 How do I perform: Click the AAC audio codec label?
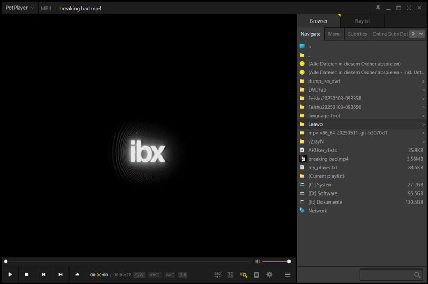pyautogui.click(x=170, y=275)
